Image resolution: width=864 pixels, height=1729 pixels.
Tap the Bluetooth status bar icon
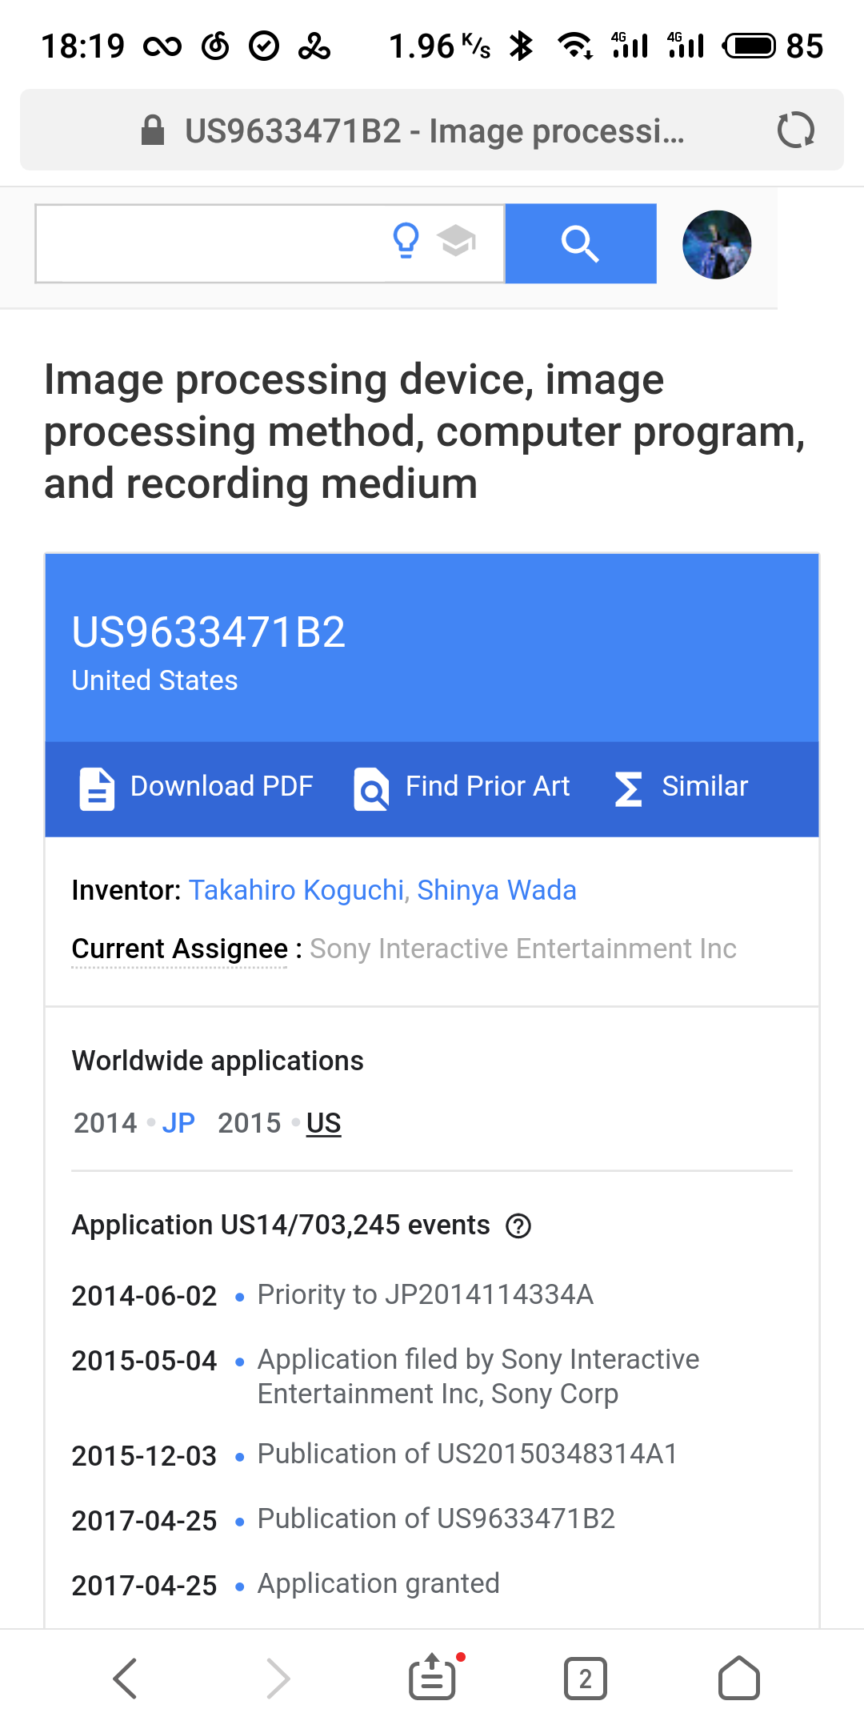[522, 46]
